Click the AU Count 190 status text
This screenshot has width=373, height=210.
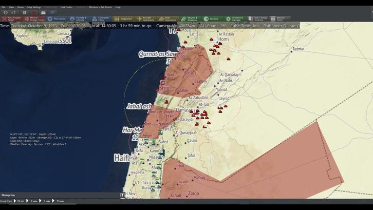(213, 26)
